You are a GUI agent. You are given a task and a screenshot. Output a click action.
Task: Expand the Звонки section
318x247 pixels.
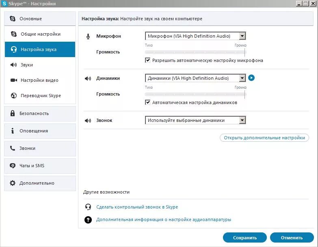(40, 148)
